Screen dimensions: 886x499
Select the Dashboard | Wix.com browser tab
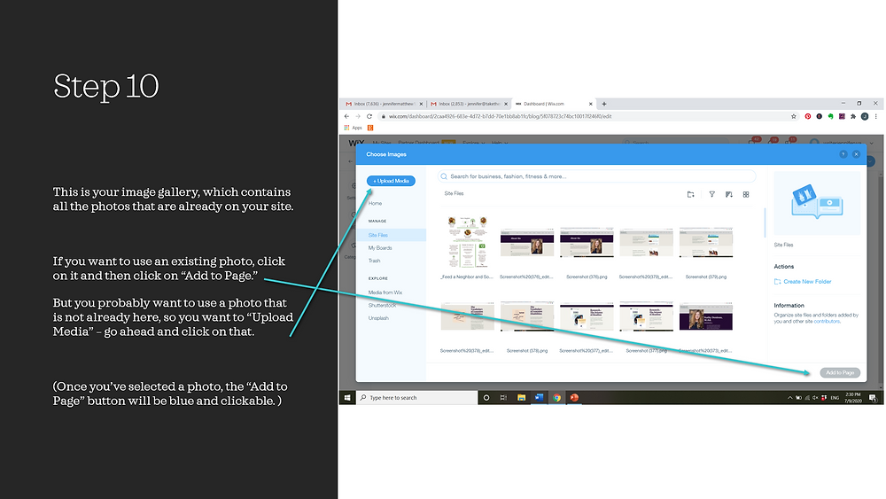pyautogui.click(x=554, y=104)
